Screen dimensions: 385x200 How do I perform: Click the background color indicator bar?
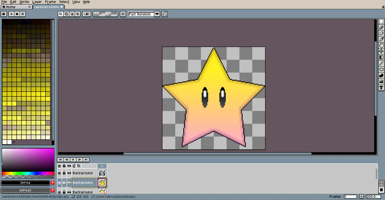25,190
